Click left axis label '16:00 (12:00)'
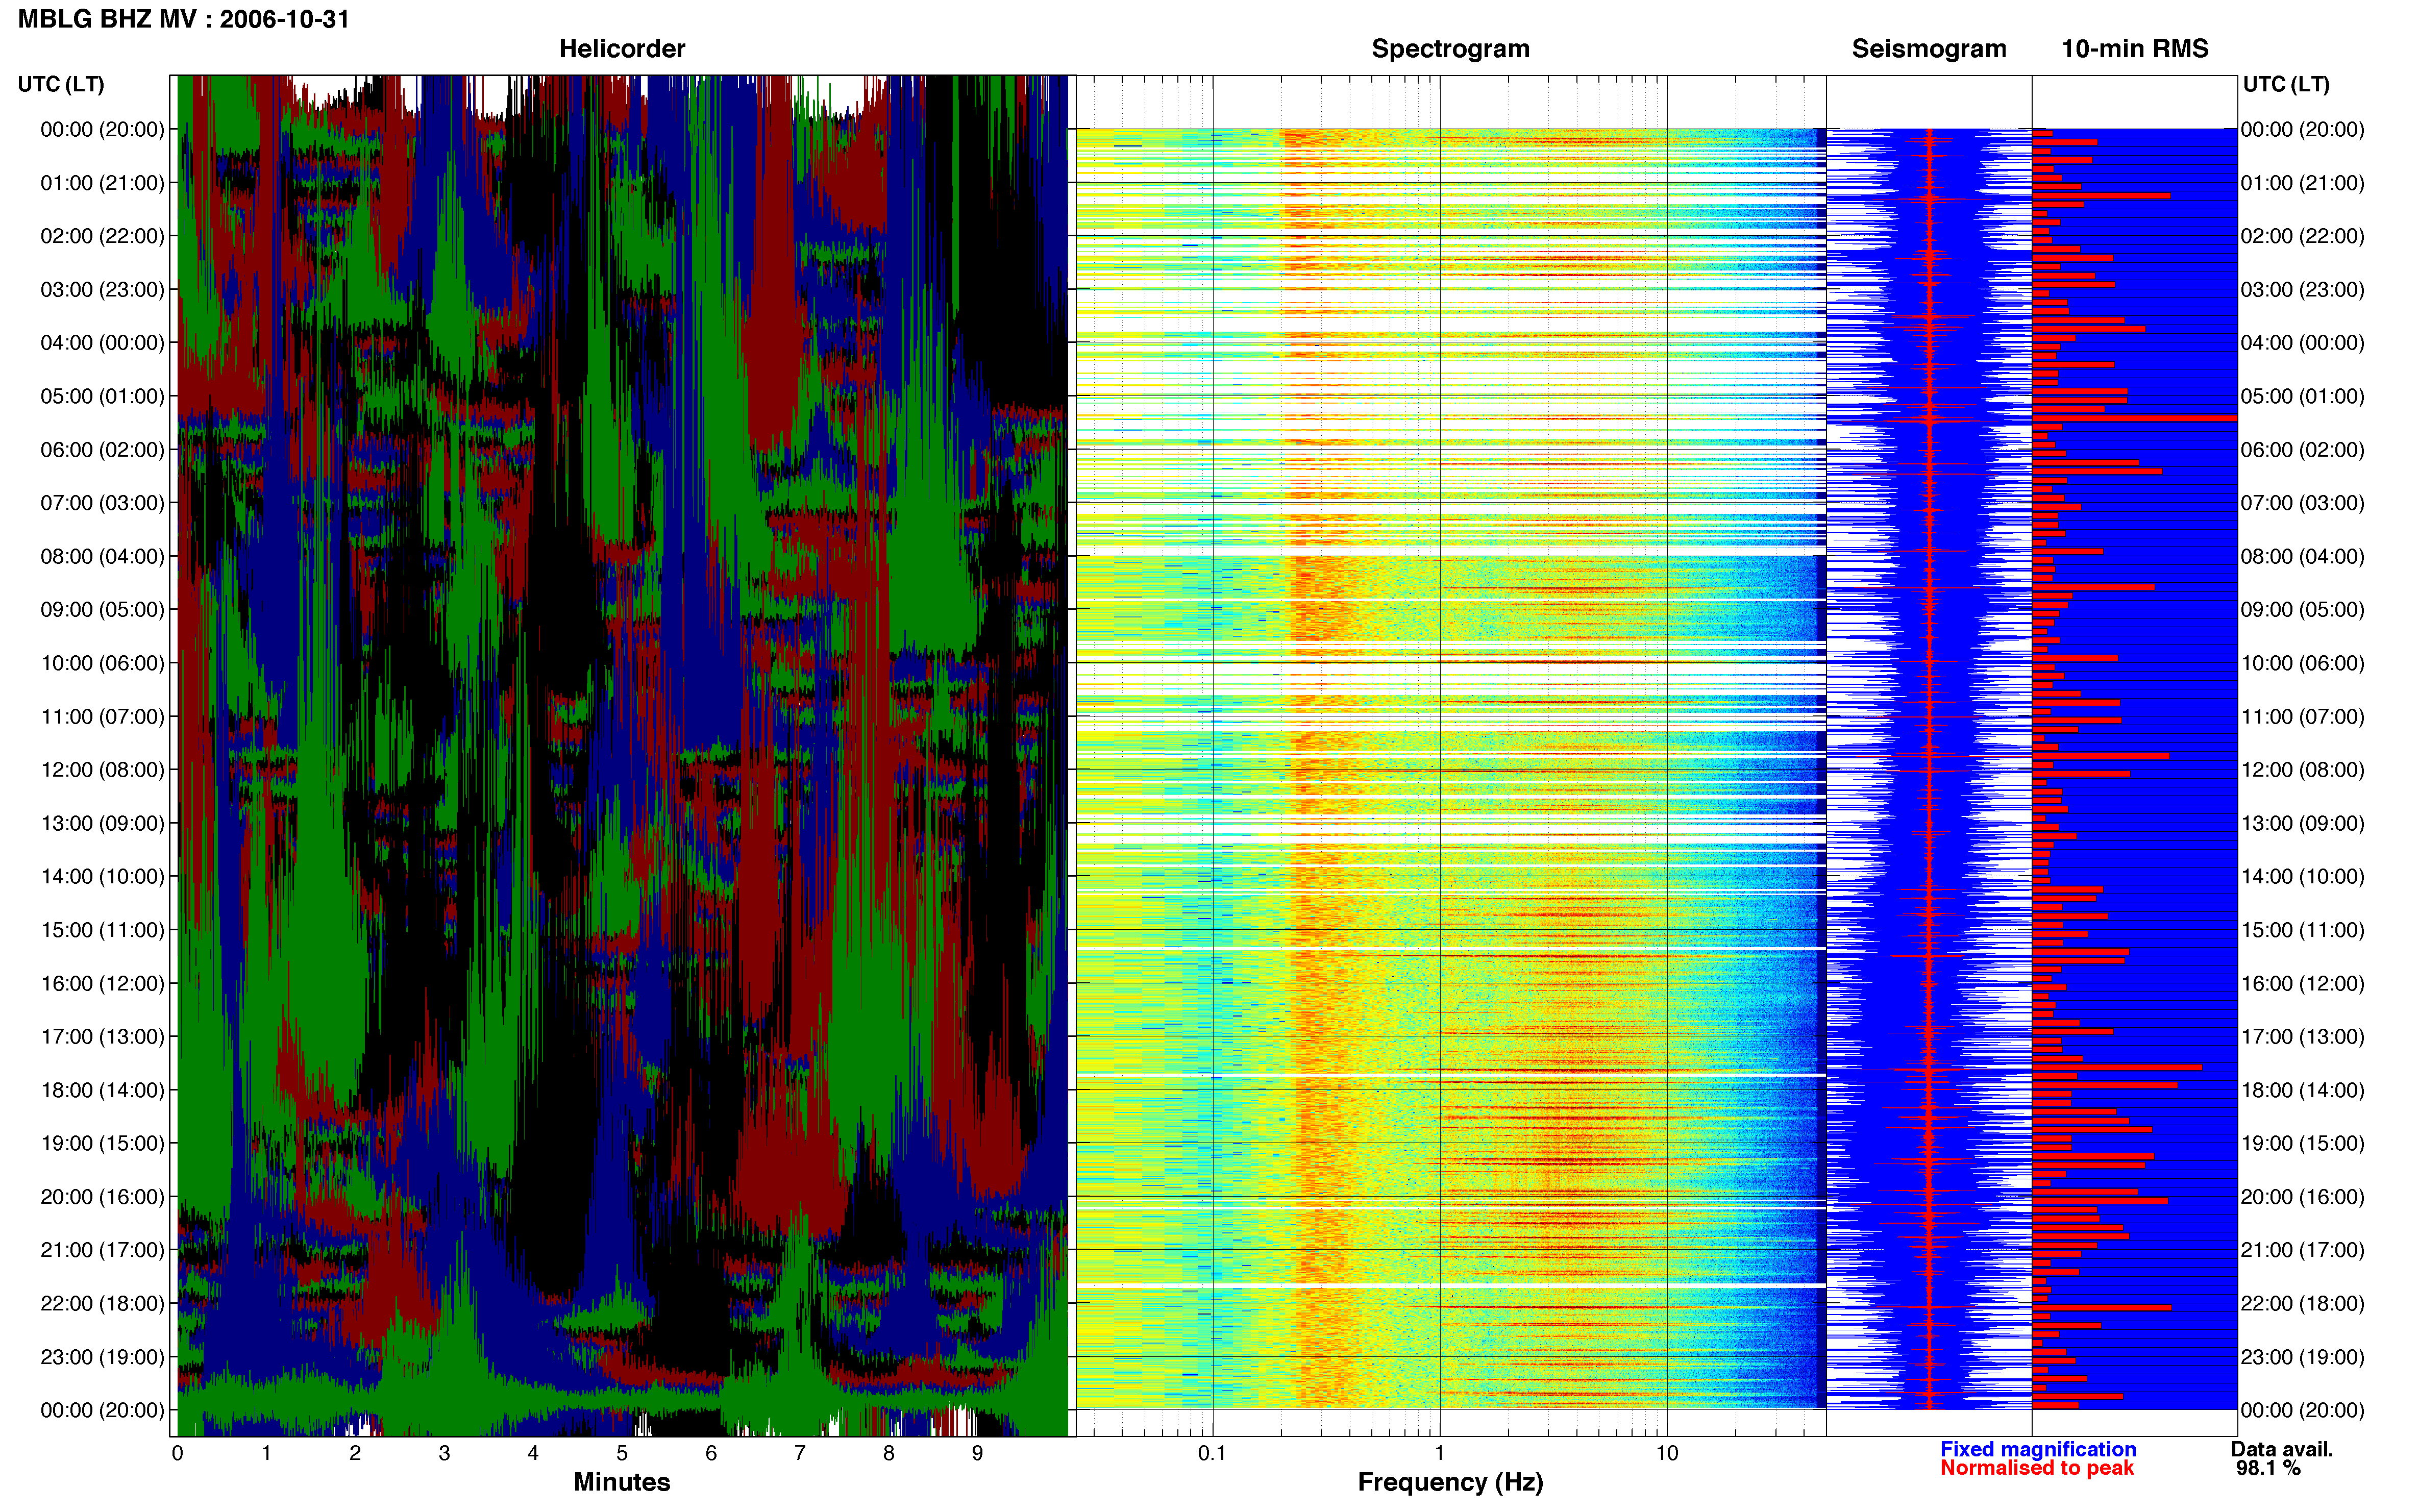The width and height of the screenshot is (2419, 1512). coord(102,983)
